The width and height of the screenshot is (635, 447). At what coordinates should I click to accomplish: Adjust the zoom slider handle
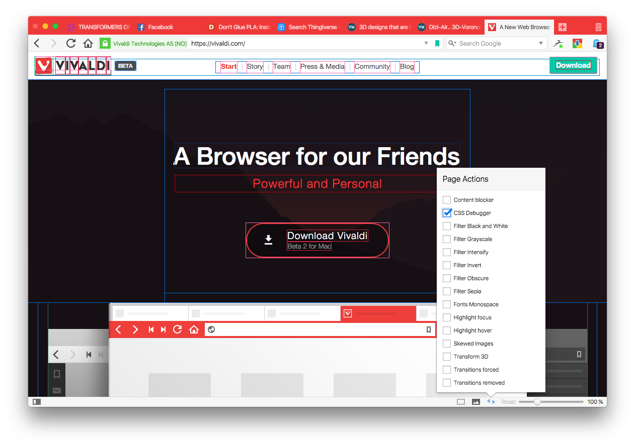pyautogui.click(x=537, y=402)
